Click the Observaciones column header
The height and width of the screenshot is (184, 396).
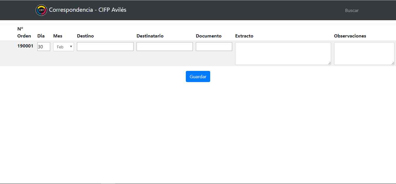pyautogui.click(x=350, y=36)
